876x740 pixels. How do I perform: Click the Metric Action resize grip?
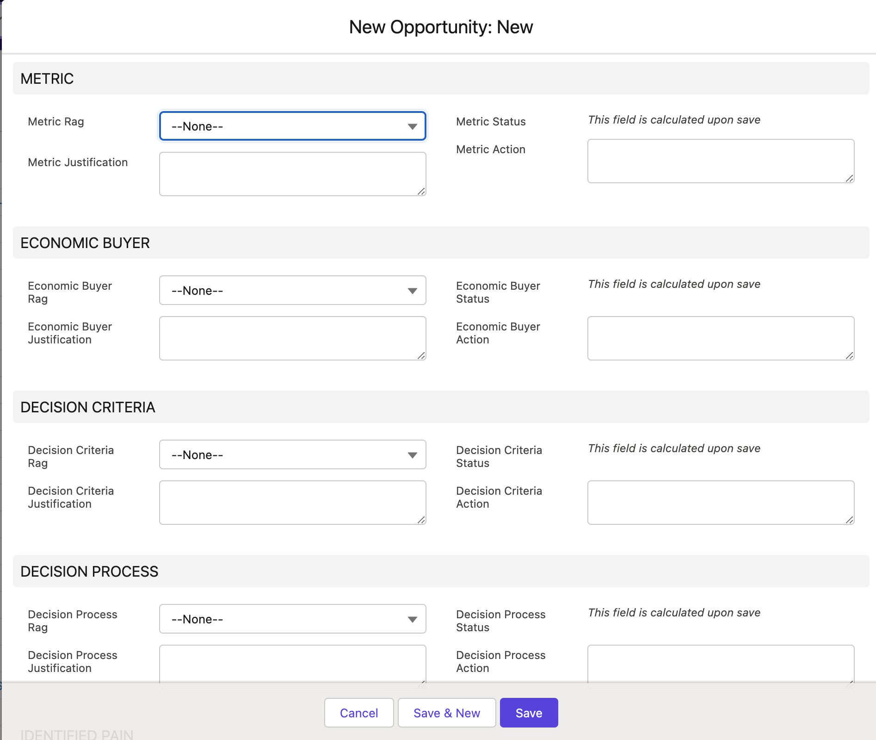coord(849,178)
